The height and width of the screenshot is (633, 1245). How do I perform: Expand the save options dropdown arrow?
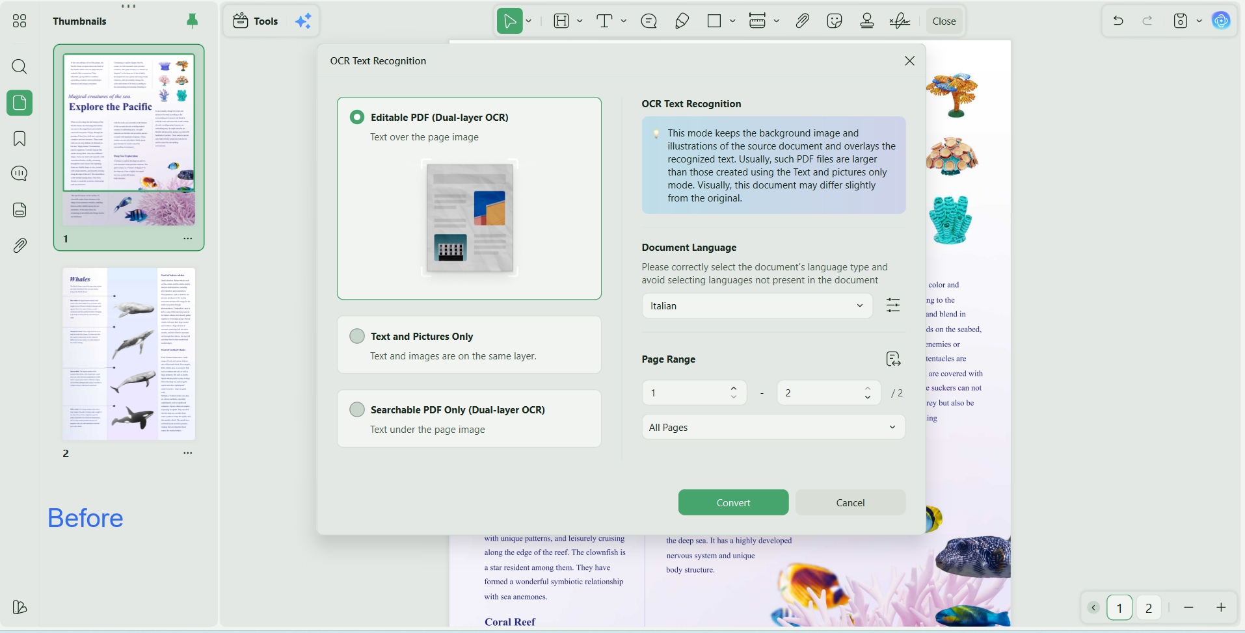click(1199, 21)
